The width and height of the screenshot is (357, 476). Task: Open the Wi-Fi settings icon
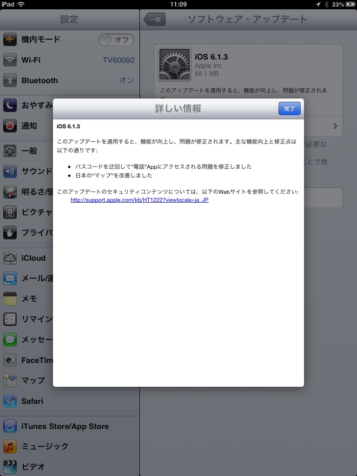(x=10, y=60)
